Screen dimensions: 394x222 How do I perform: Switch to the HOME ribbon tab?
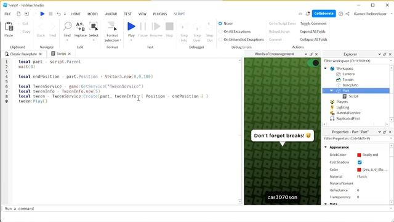76,14
